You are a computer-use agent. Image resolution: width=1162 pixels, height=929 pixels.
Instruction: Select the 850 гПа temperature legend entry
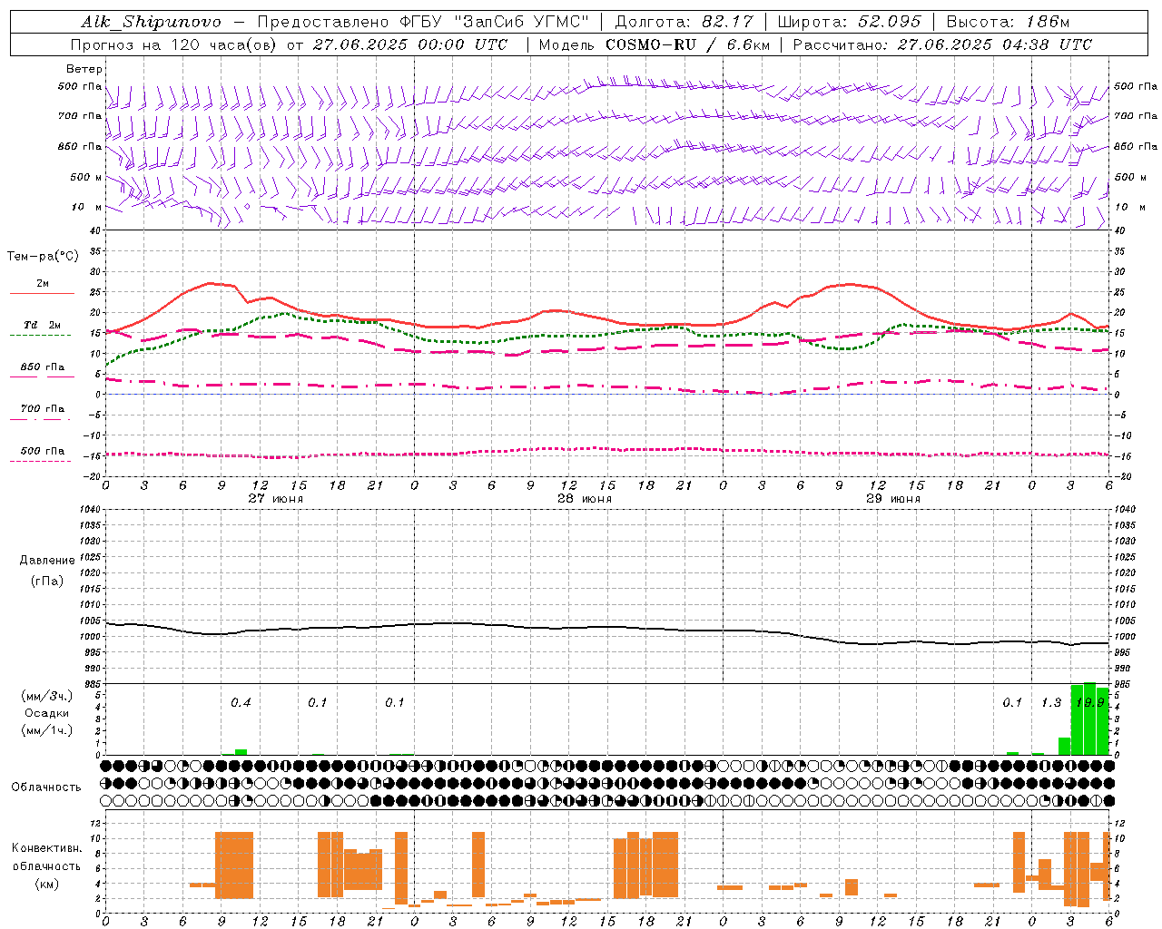point(43,367)
